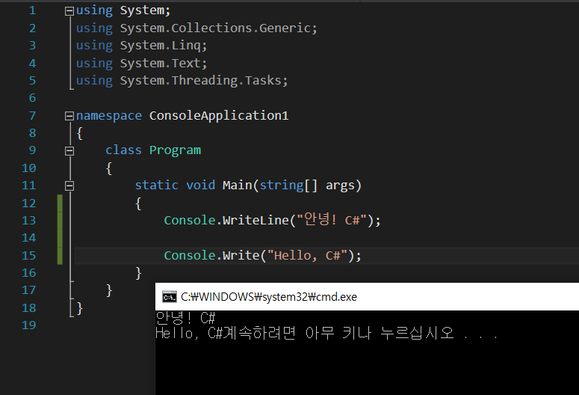Click the '안녕! C#' output line in console
The height and width of the screenshot is (395, 579).
click(x=185, y=318)
